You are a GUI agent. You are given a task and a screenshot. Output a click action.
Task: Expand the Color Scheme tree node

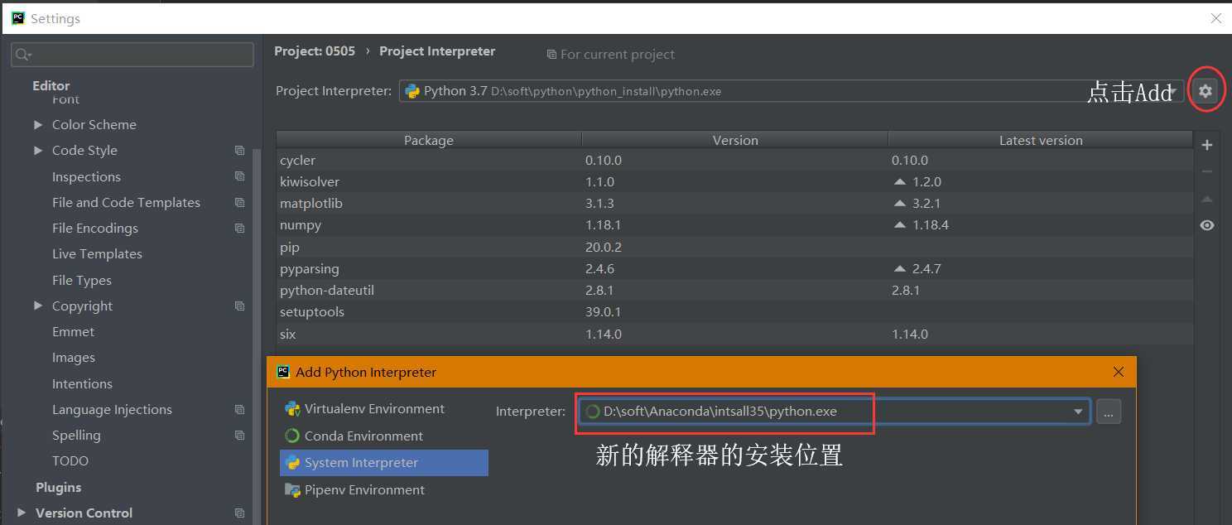pos(38,124)
